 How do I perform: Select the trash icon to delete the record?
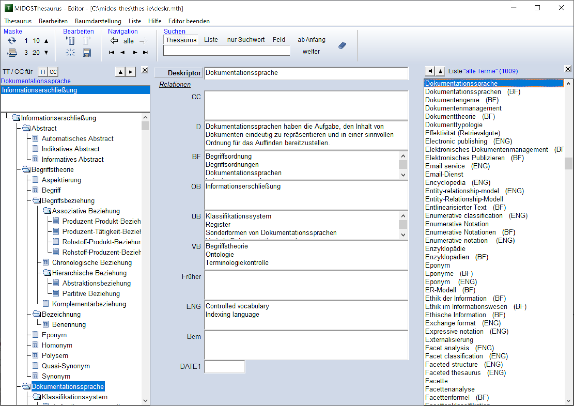click(71, 41)
